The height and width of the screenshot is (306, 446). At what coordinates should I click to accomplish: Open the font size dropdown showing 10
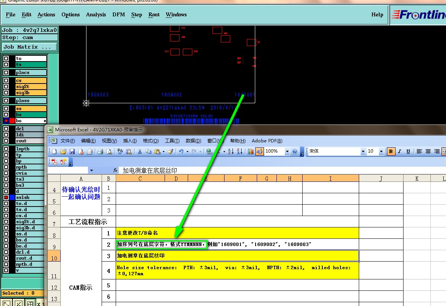point(381,151)
